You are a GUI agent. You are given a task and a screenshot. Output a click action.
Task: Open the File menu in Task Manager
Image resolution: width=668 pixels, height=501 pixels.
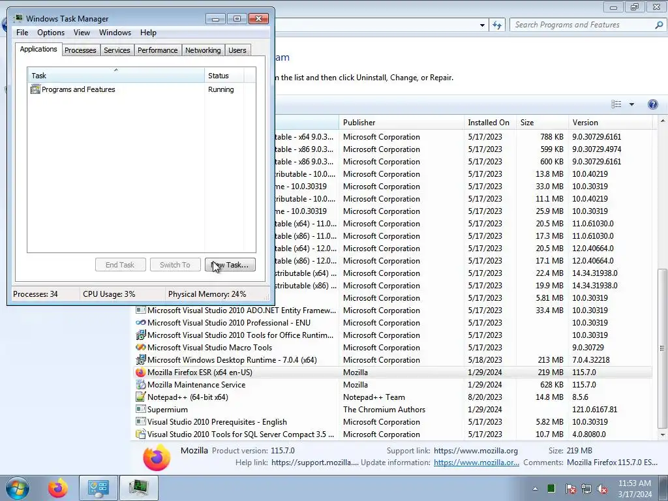22,33
